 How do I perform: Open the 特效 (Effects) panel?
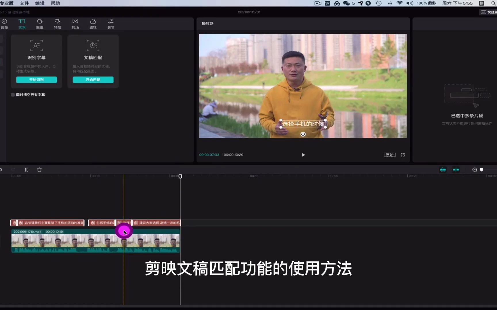[57, 24]
